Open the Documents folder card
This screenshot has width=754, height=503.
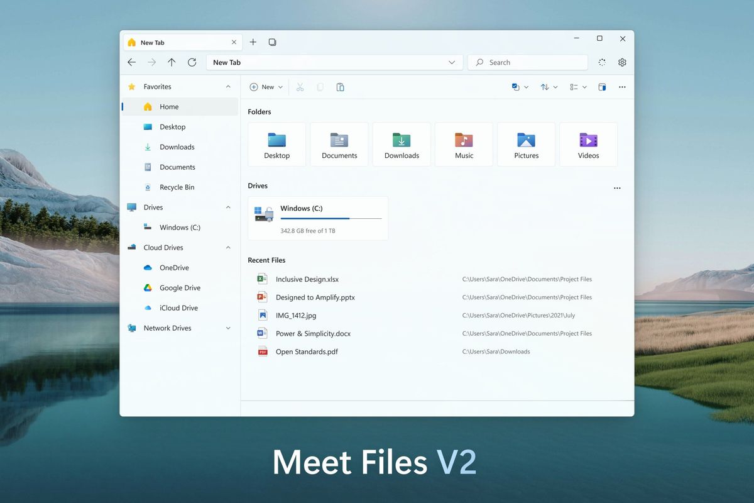[x=339, y=144]
